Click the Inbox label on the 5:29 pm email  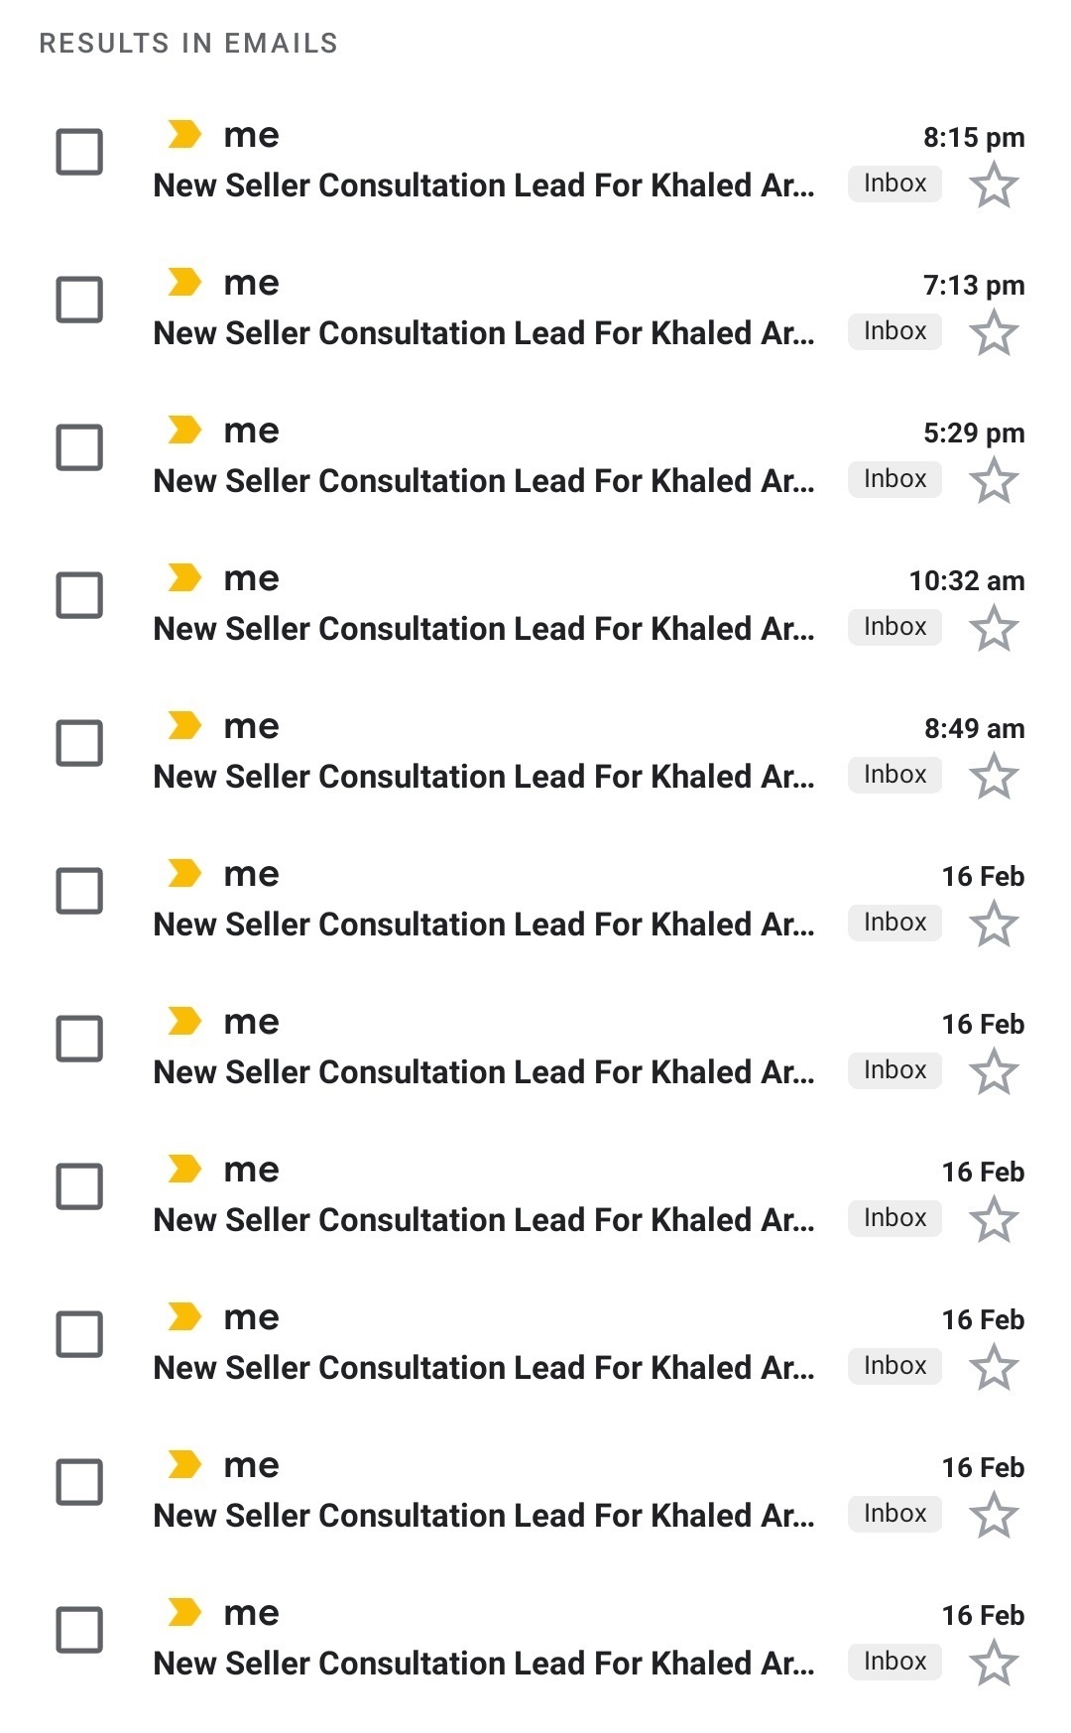click(894, 479)
